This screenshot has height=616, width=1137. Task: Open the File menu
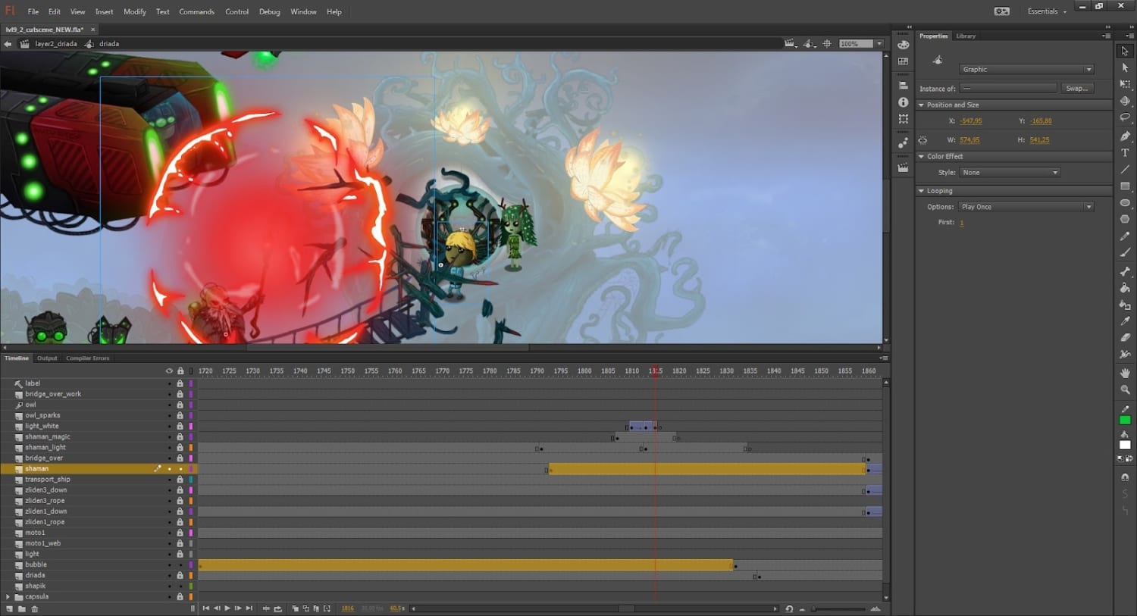(33, 12)
